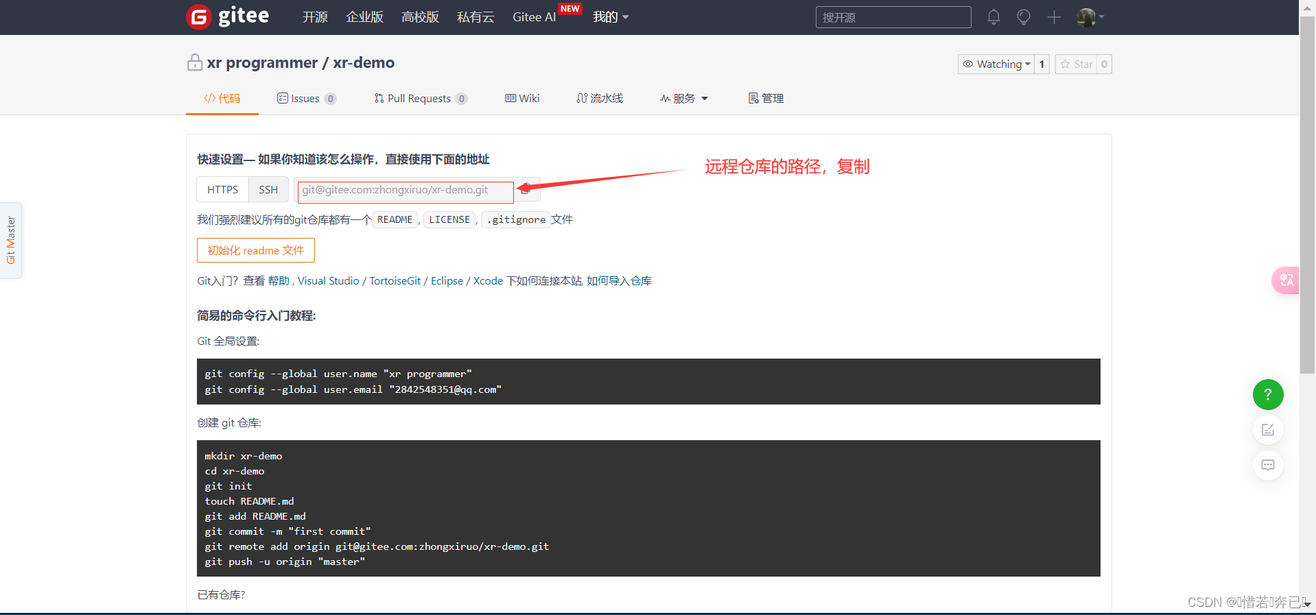Go to 高校版 in the top navigation
This screenshot has height=615, width=1316.
click(420, 17)
